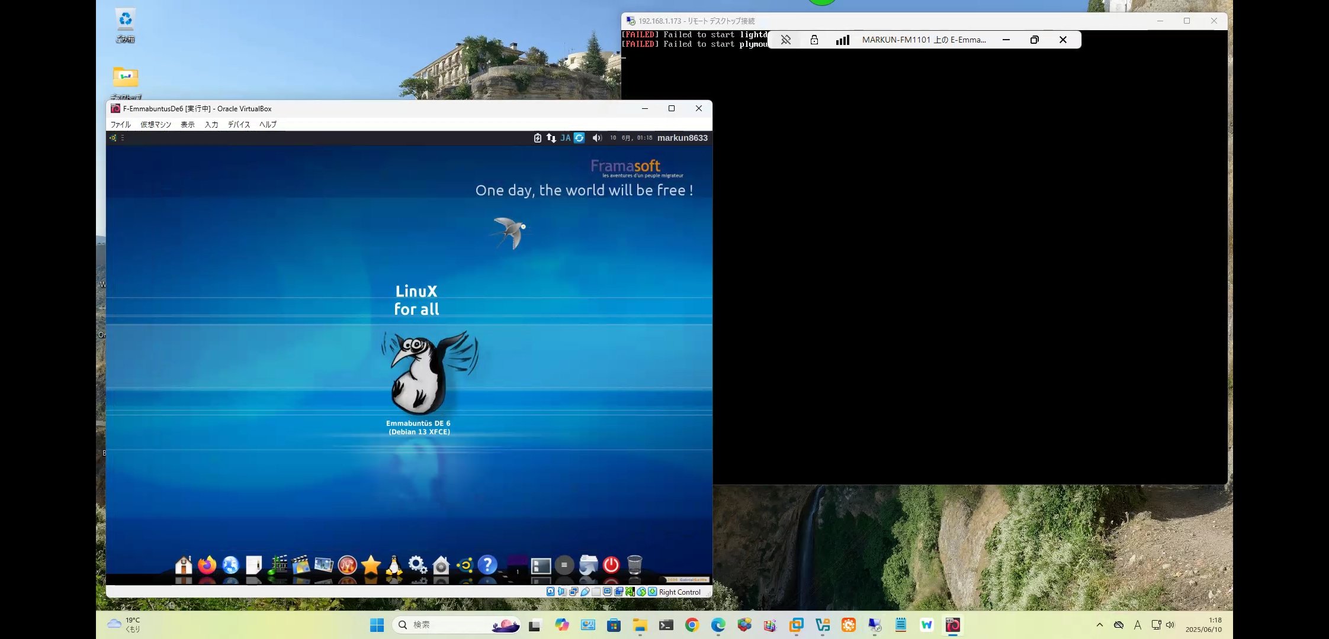This screenshot has height=639, width=1329.
Task: Open the trash can in Emmabuntüs dock
Action: (x=634, y=565)
